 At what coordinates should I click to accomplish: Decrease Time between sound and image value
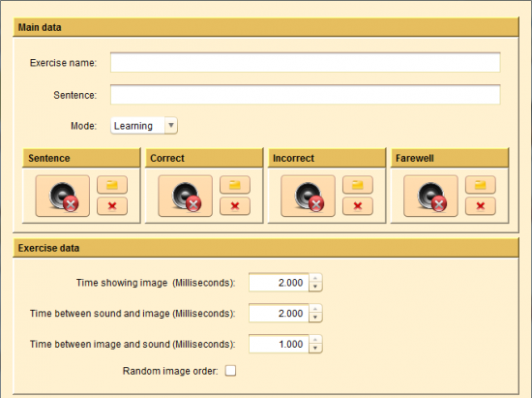tap(315, 318)
